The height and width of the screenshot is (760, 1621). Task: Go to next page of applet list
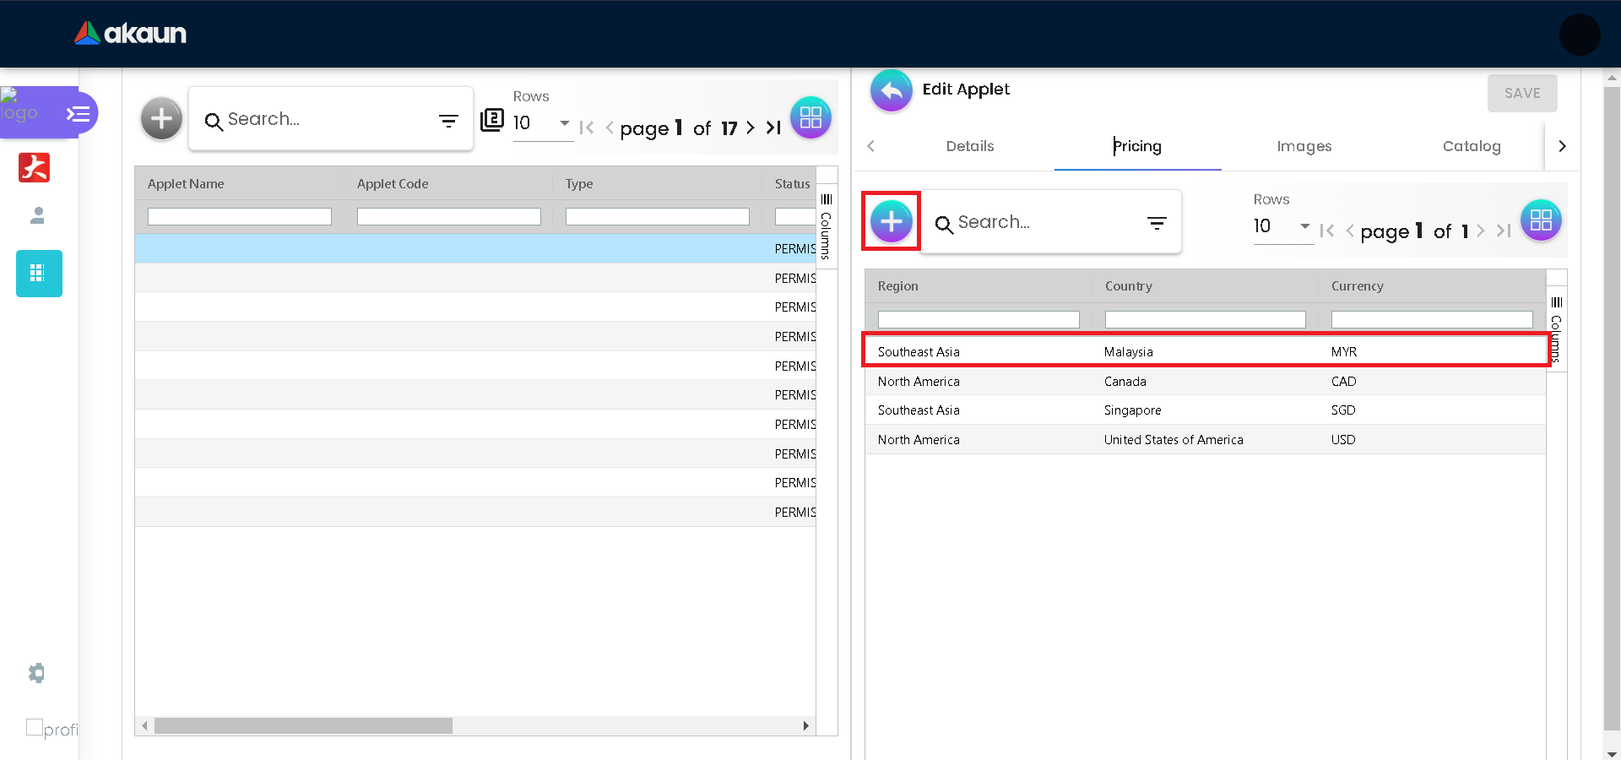point(751,128)
